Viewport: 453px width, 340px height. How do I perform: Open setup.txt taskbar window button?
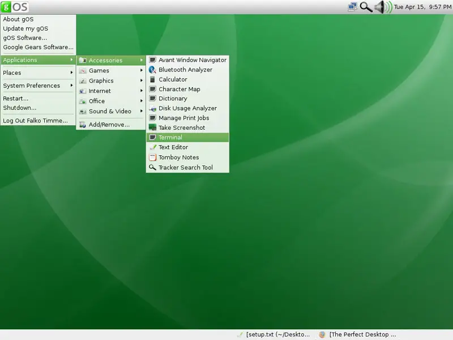[x=273, y=334]
